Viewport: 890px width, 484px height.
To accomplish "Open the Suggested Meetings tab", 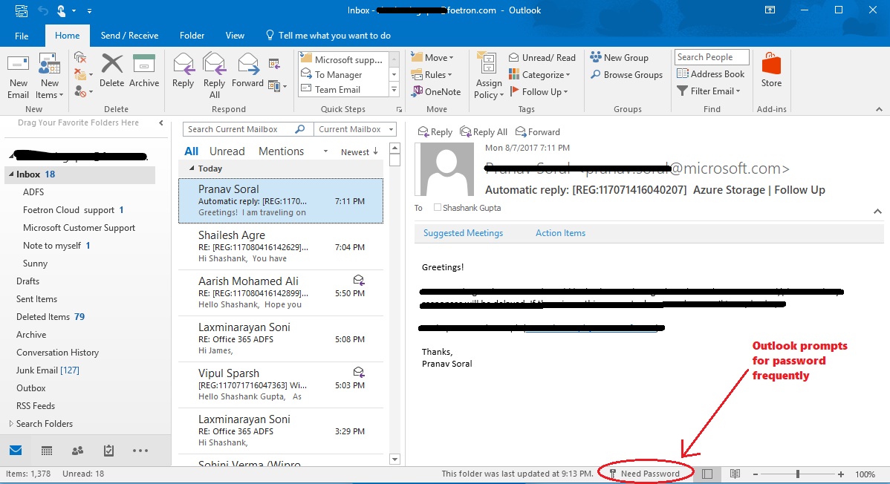I will (463, 232).
